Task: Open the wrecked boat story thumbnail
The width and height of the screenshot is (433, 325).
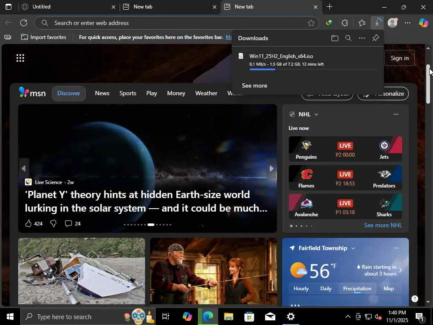Action: coord(82,271)
